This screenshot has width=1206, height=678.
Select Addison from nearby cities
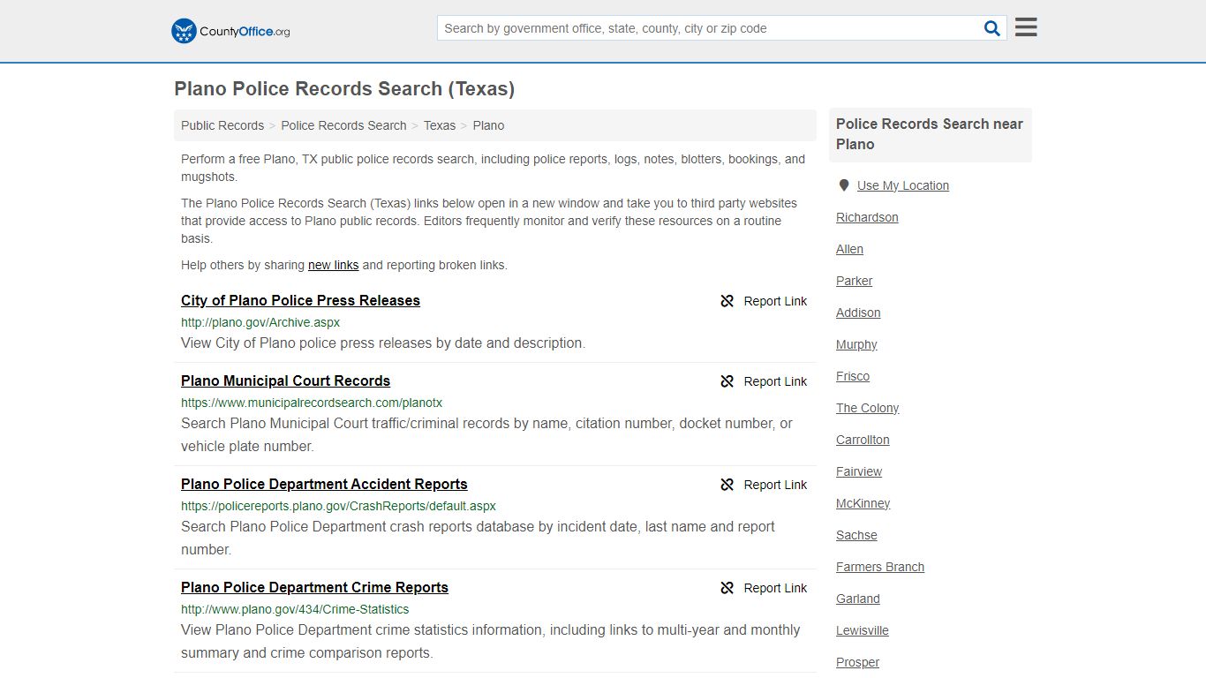[x=858, y=313]
